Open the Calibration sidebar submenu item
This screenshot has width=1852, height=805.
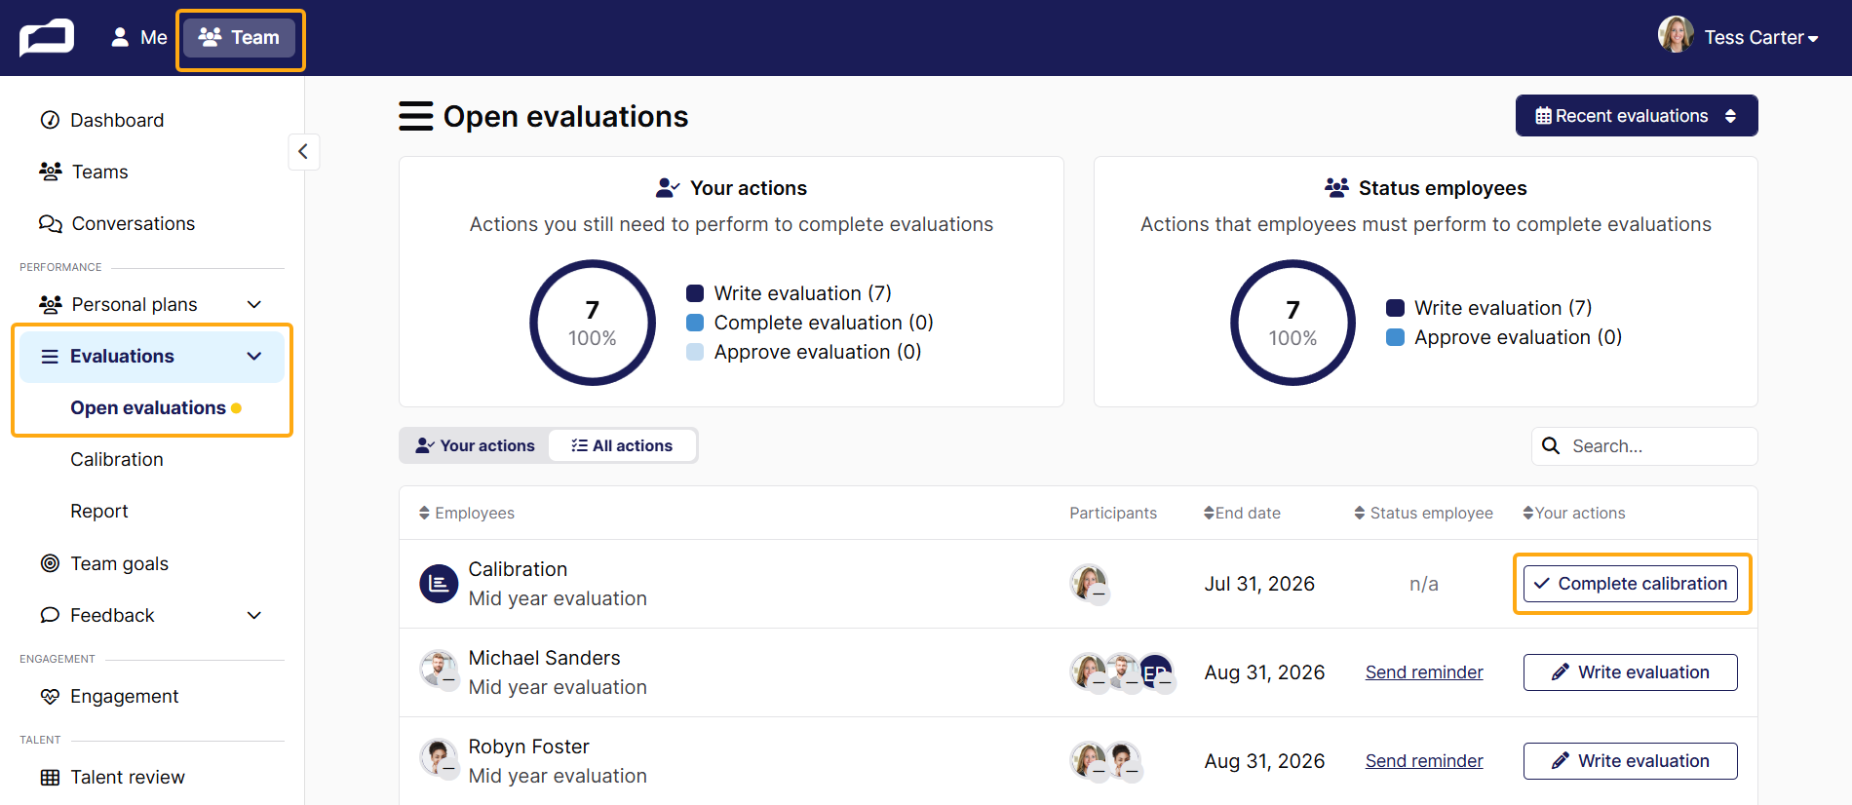117,459
